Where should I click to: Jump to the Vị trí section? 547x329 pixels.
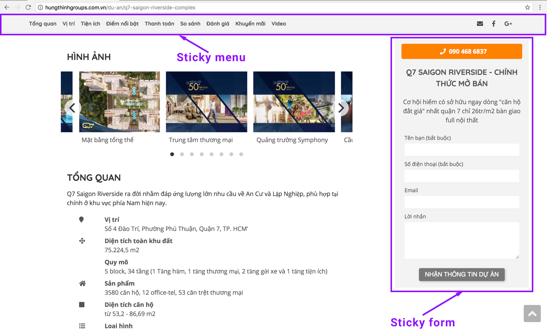coord(69,24)
